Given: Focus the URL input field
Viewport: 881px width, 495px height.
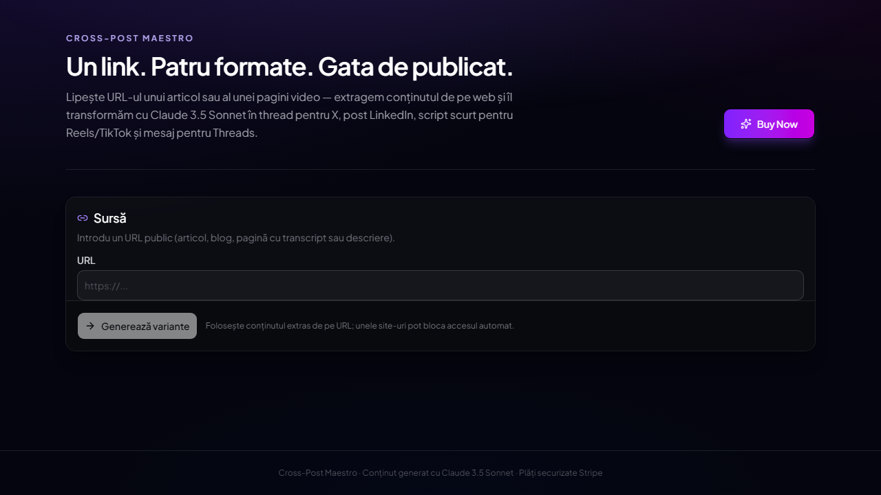Looking at the screenshot, I should coord(440,285).
